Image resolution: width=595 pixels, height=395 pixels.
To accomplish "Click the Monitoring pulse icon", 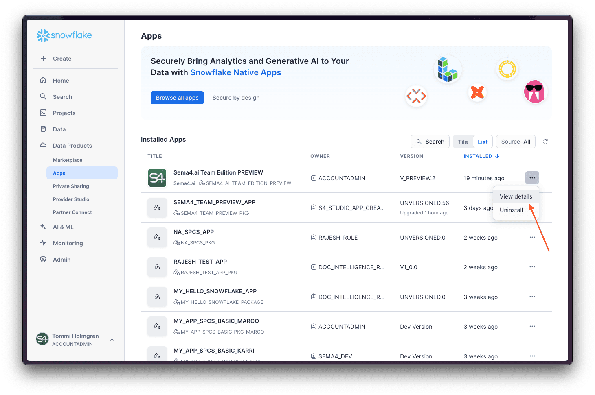I will pyautogui.click(x=43, y=243).
